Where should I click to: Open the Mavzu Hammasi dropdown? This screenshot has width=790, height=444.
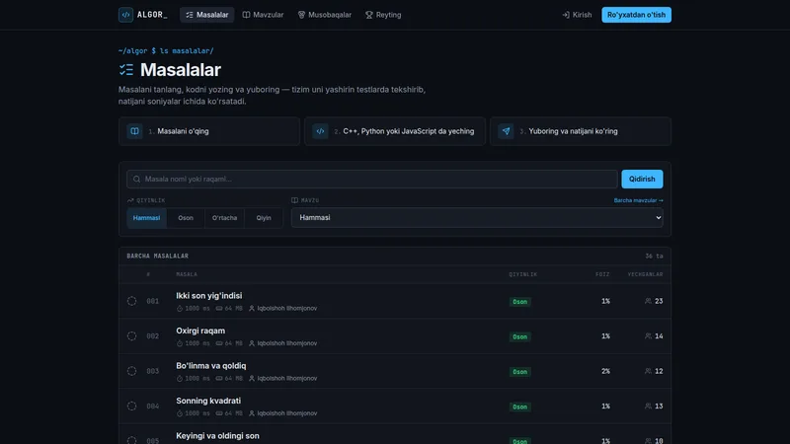(477, 217)
